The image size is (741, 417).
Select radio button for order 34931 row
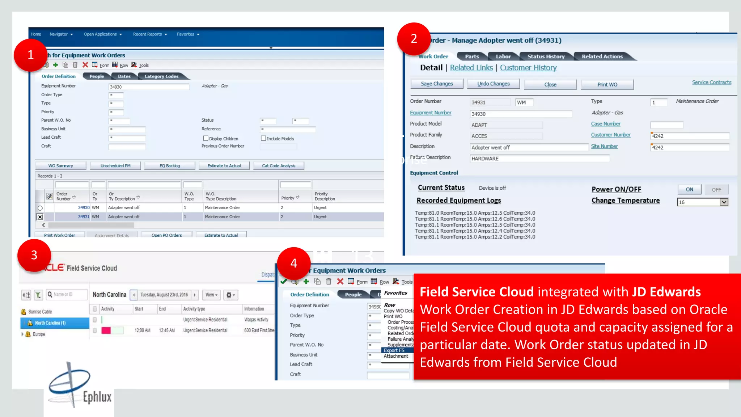click(x=40, y=217)
